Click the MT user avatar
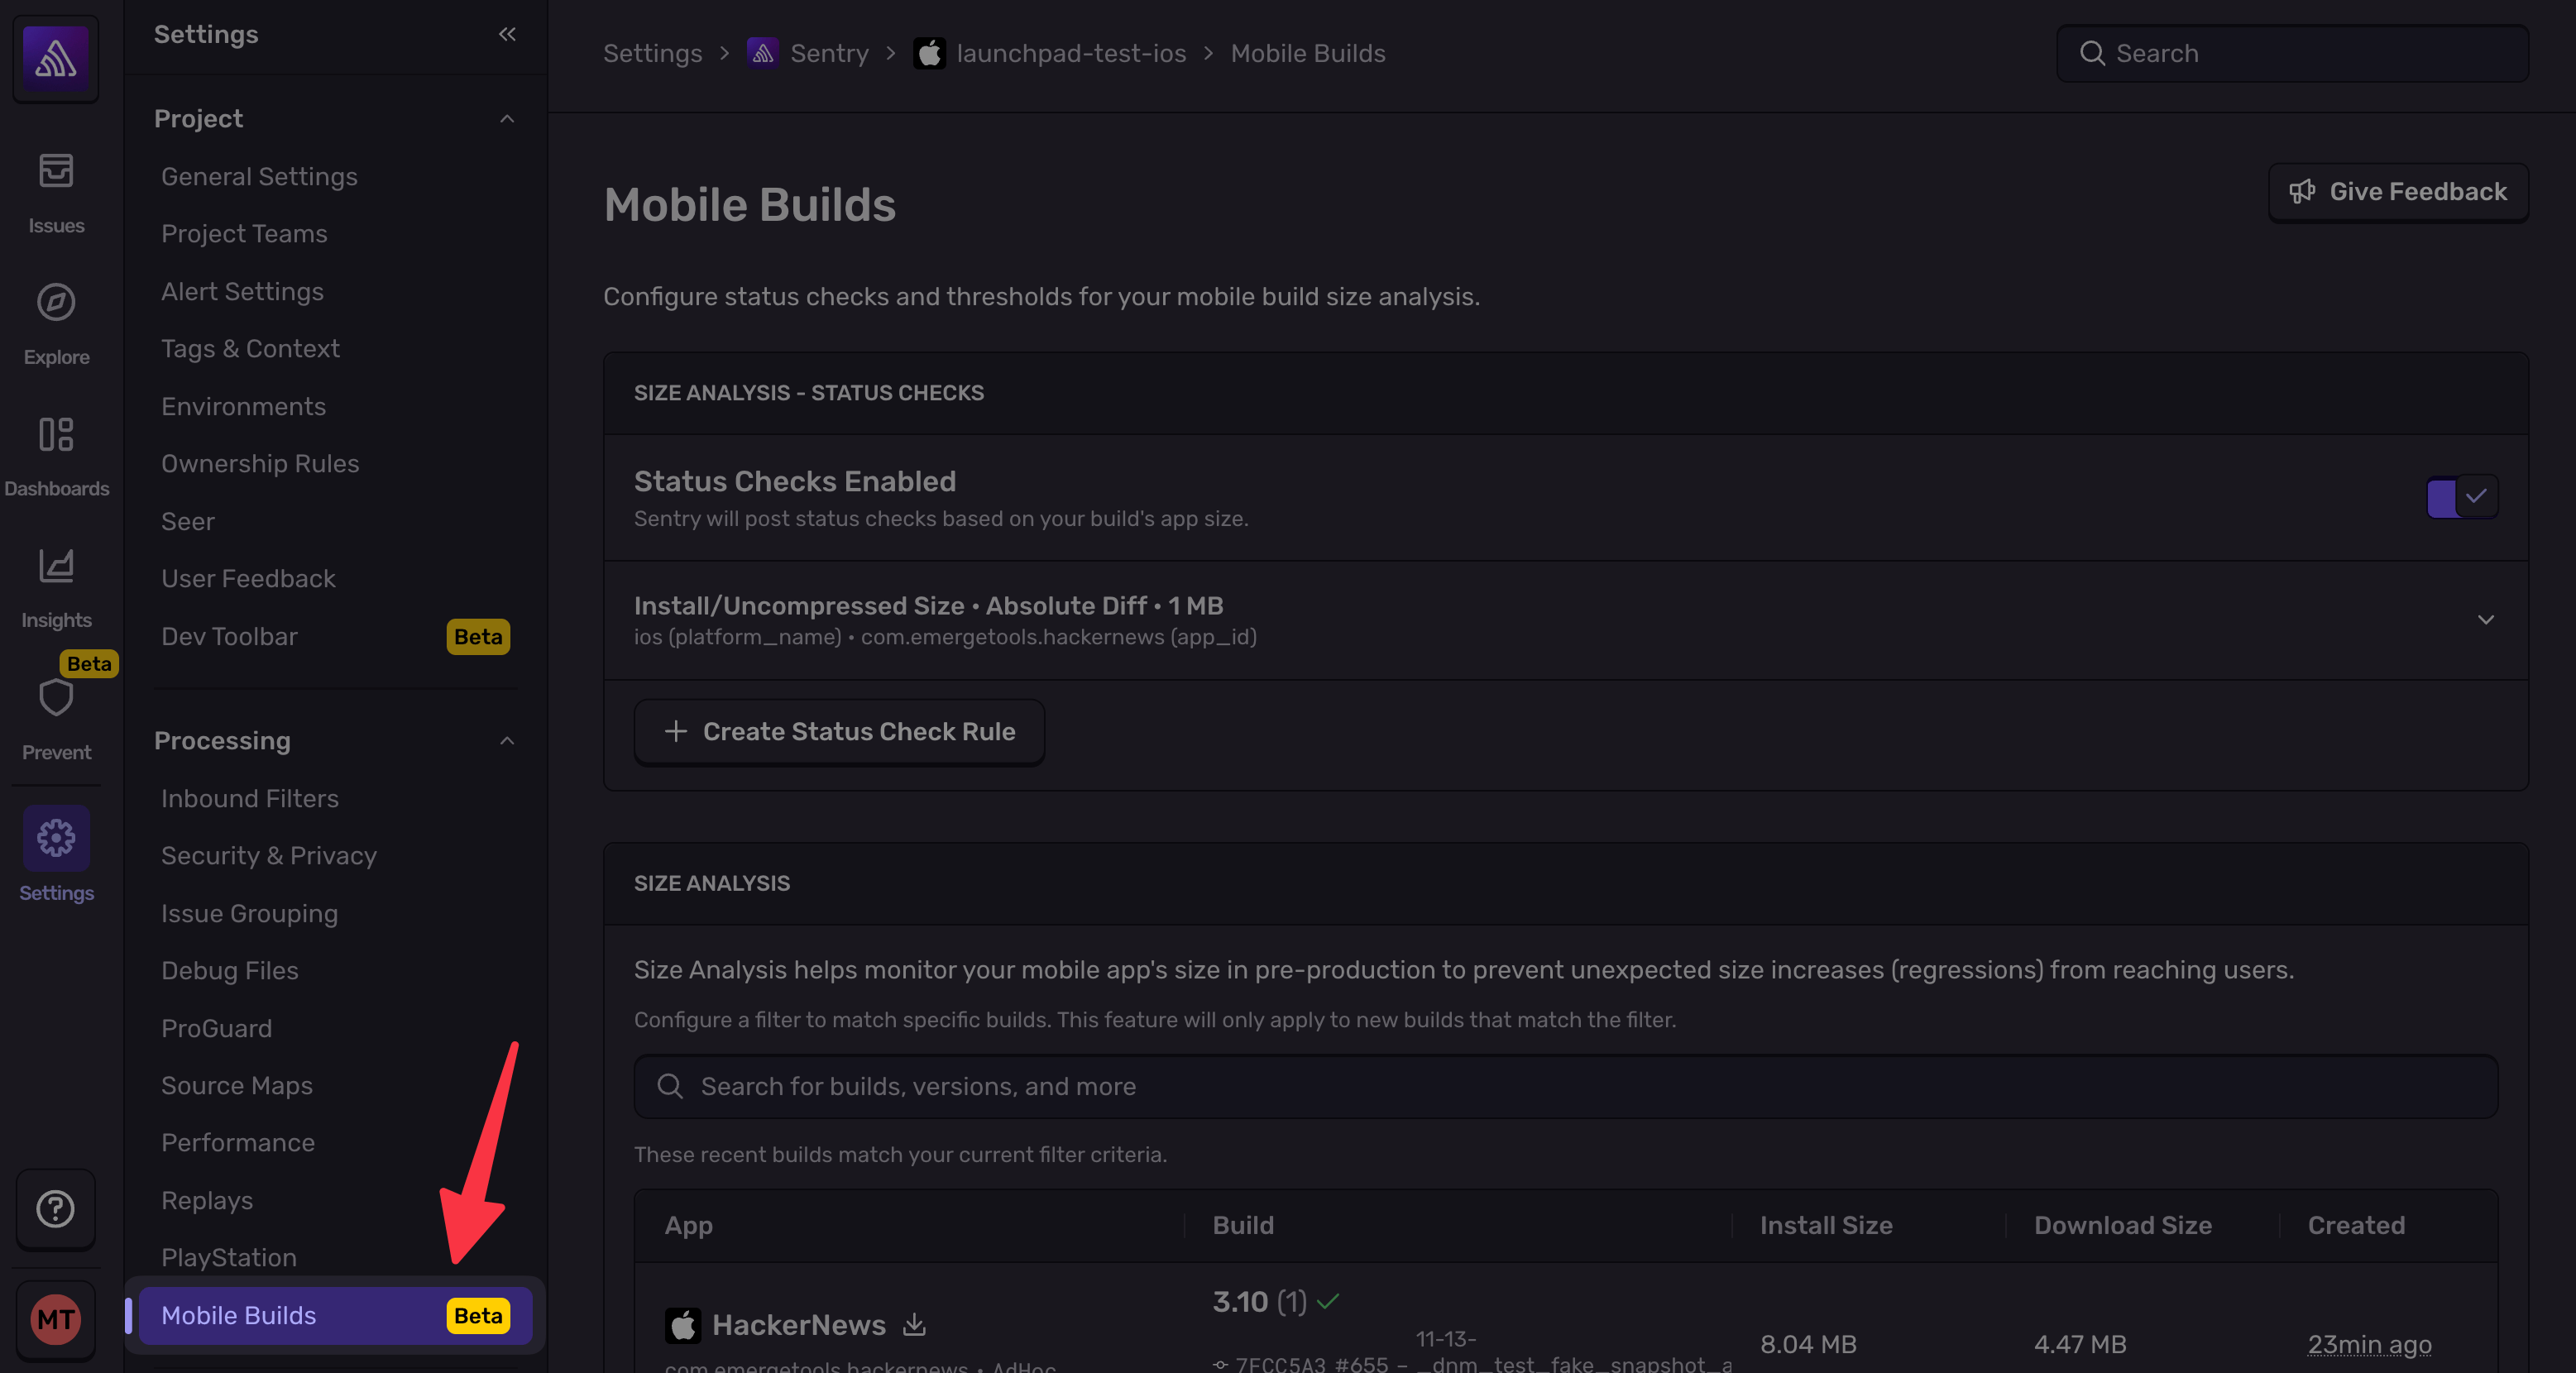2576x1373 pixels. 55,1319
